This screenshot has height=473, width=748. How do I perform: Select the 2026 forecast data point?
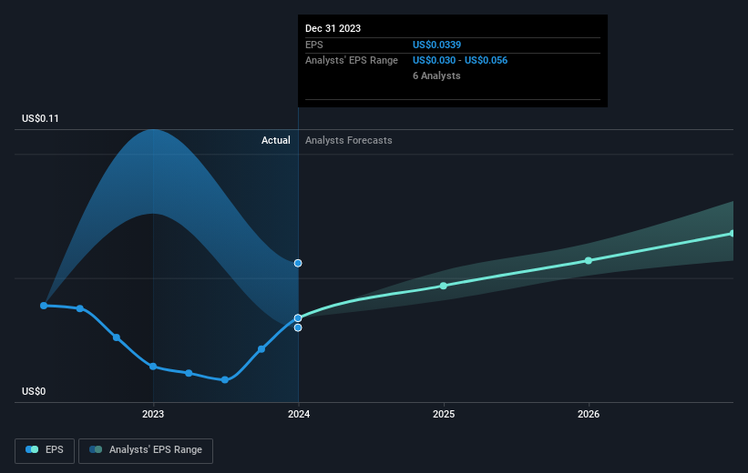point(589,260)
